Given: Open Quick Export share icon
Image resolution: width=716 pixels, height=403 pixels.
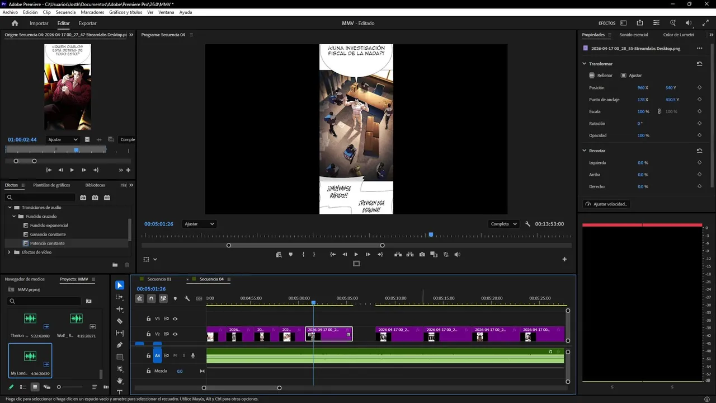Looking at the screenshot, I should (x=640, y=23).
